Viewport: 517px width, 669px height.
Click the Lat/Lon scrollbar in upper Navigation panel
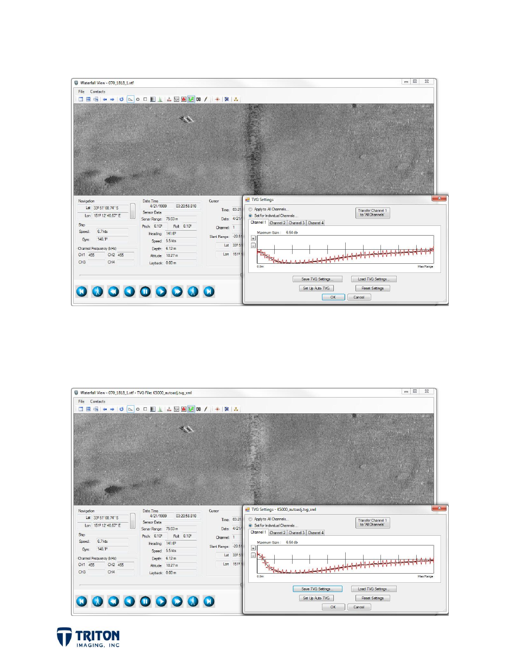[133, 211]
